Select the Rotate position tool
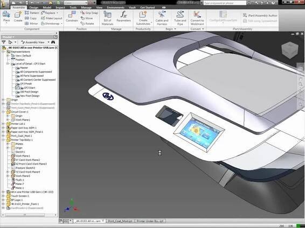 coord(87,24)
